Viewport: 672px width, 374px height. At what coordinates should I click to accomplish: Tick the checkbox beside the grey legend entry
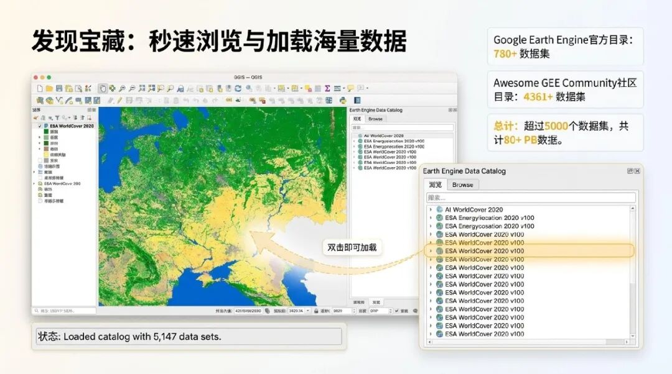[40, 160]
